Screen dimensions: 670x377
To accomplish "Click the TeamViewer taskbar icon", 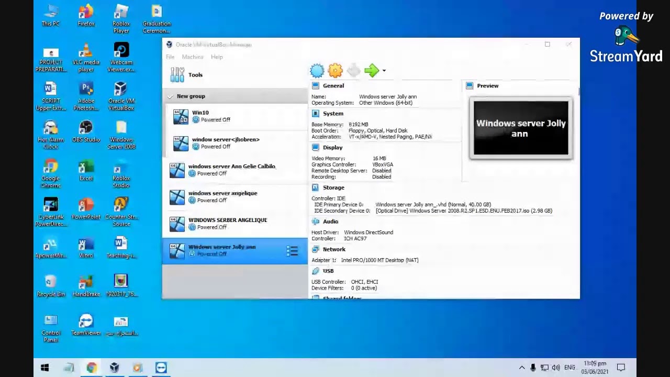I will click(161, 368).
